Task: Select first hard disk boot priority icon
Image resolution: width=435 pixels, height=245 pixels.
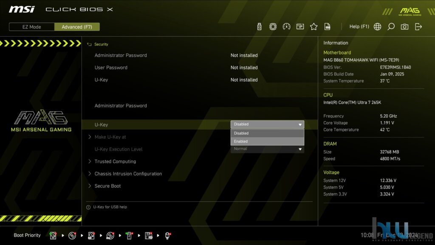Action: (53, 236)
